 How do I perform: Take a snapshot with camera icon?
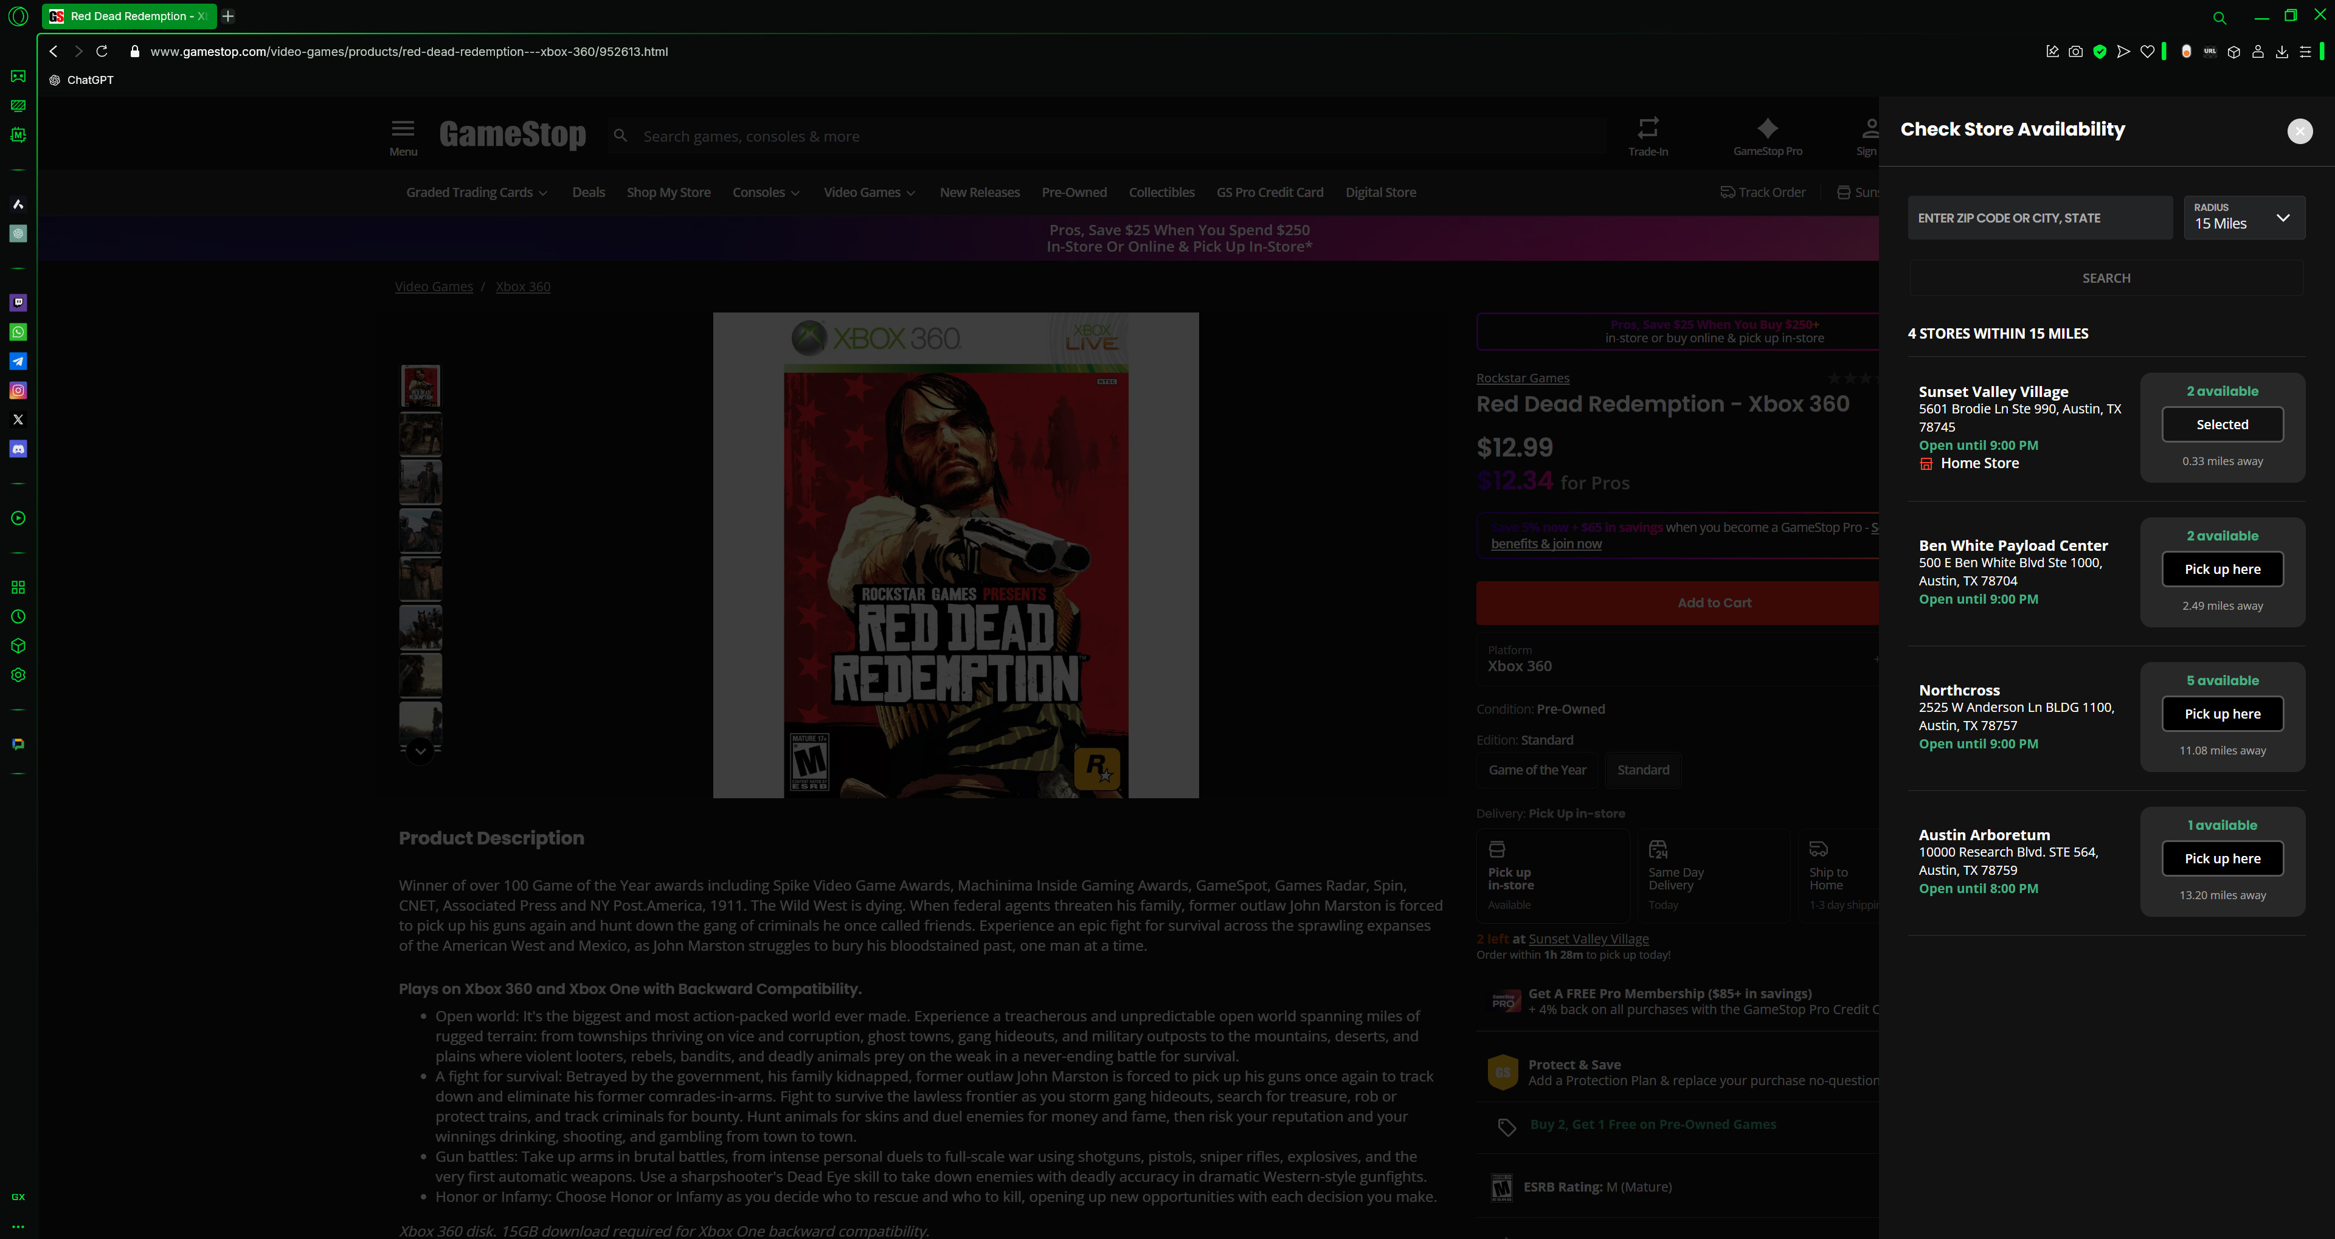click(2076, 52)
